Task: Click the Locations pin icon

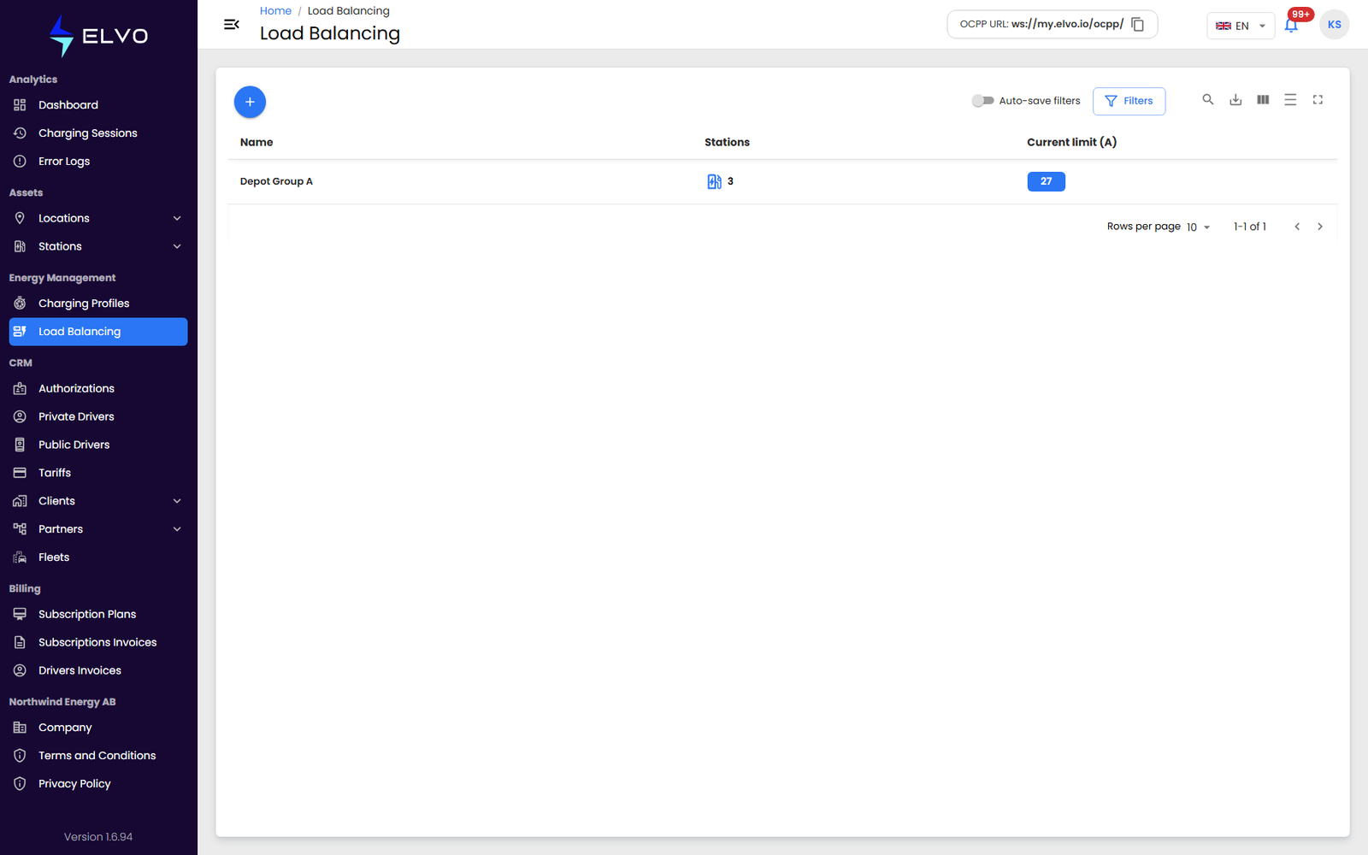Action: [20, 218]
